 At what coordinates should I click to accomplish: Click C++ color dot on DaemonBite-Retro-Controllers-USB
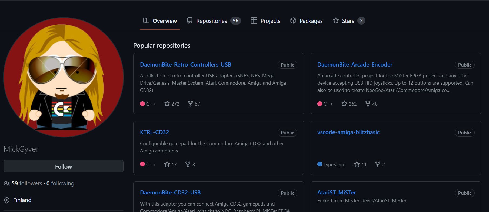point(142,104)
